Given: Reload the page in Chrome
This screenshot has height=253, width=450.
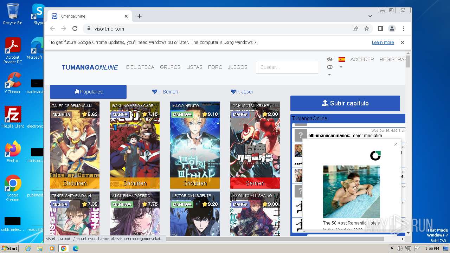Looking at the screenshot, I should coord(75,29).
